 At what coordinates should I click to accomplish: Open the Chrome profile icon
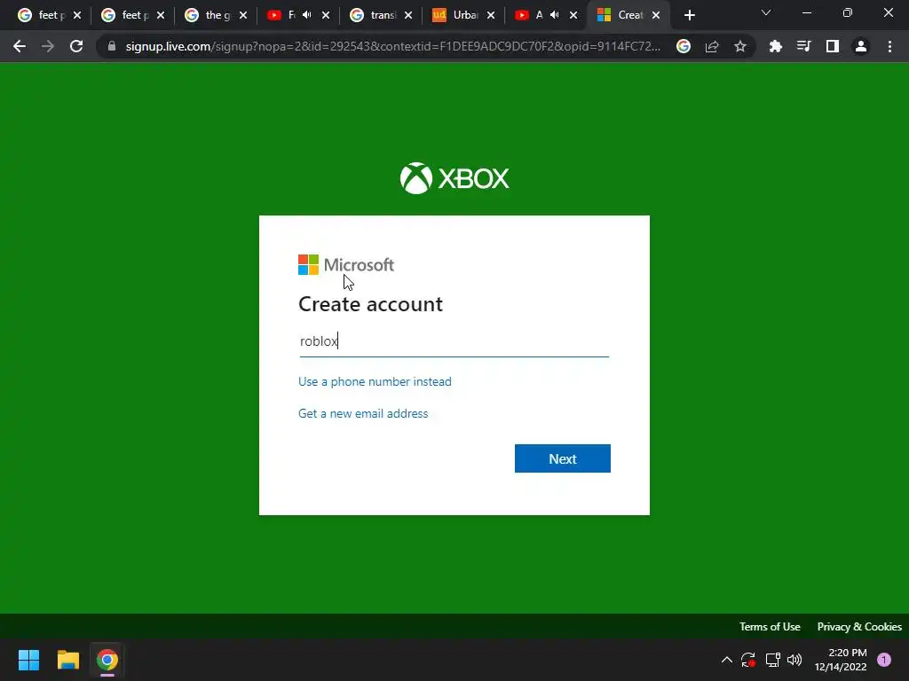point(861,46)
